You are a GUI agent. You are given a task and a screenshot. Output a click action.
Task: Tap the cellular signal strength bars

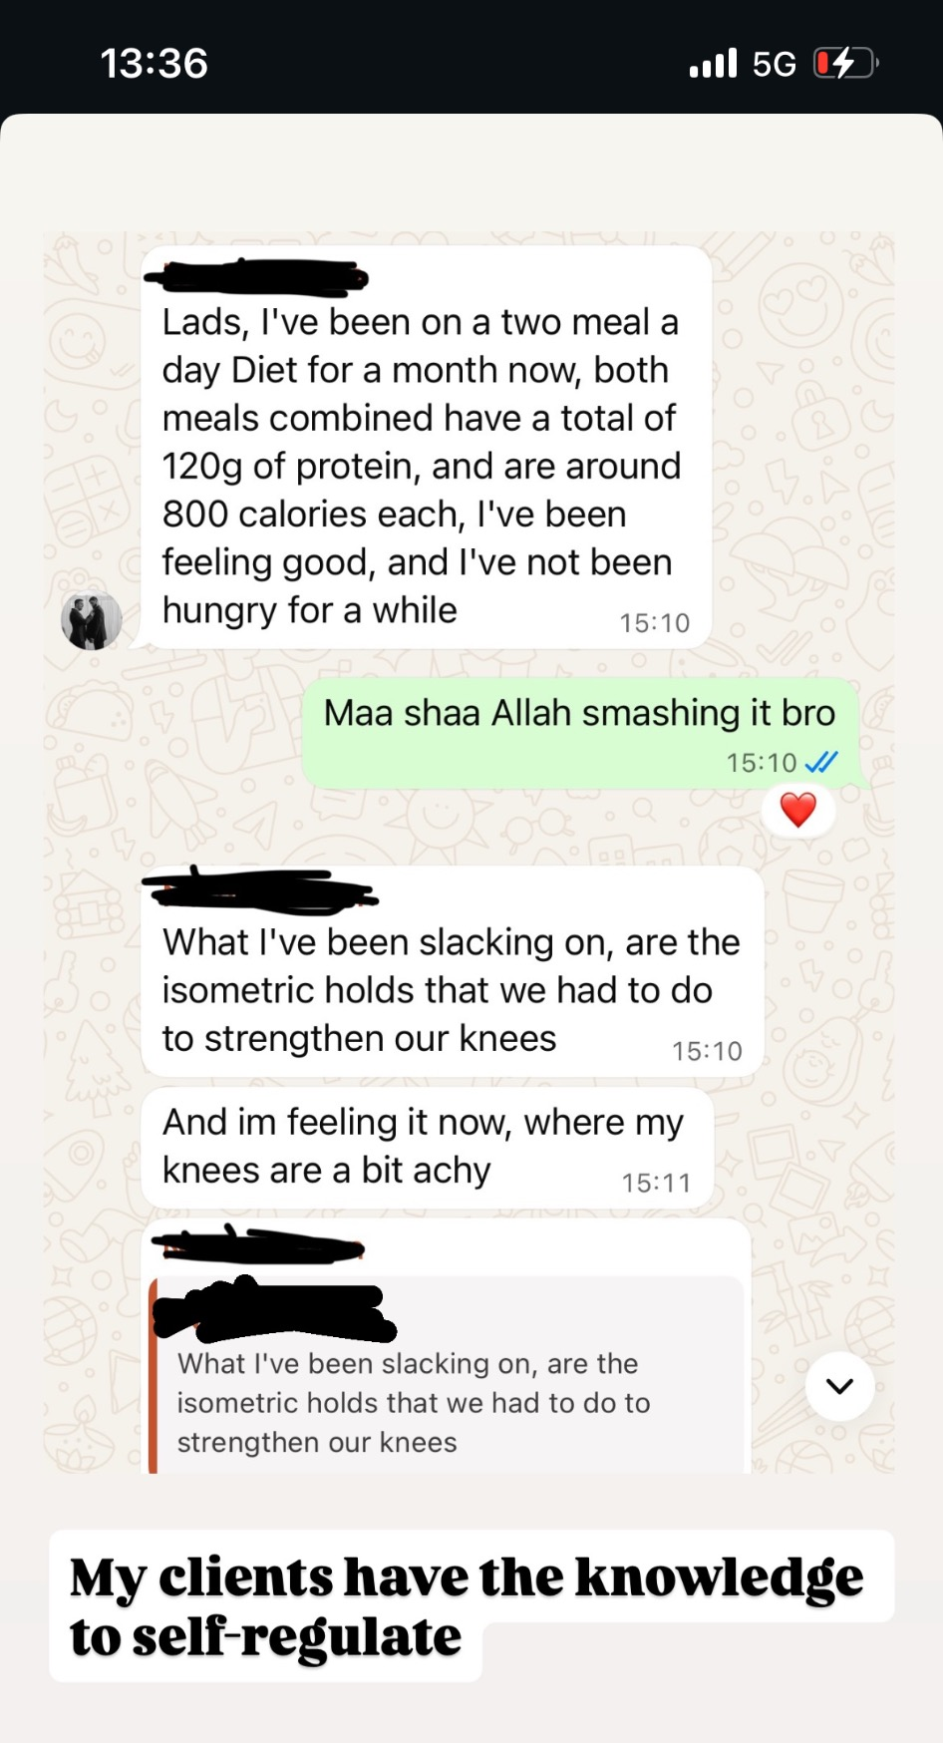(710, 63)
